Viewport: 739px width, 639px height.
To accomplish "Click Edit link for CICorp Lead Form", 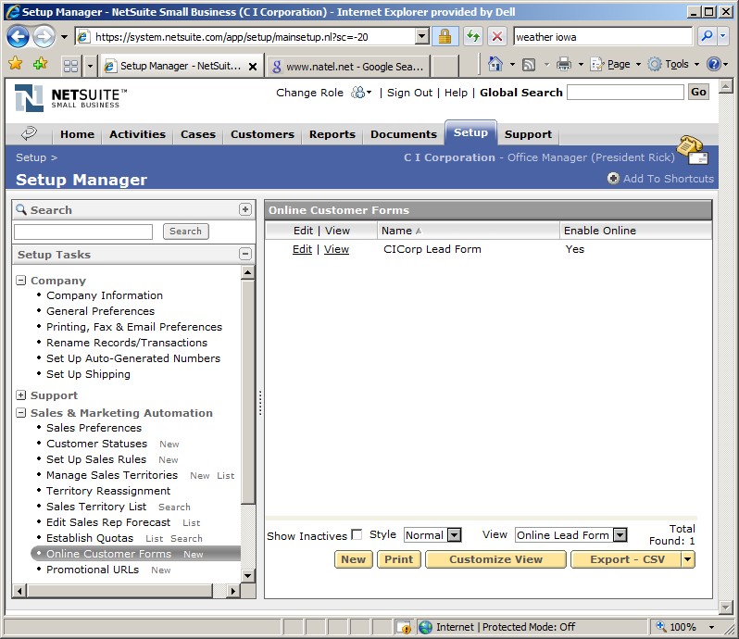I will click(302, 249).
